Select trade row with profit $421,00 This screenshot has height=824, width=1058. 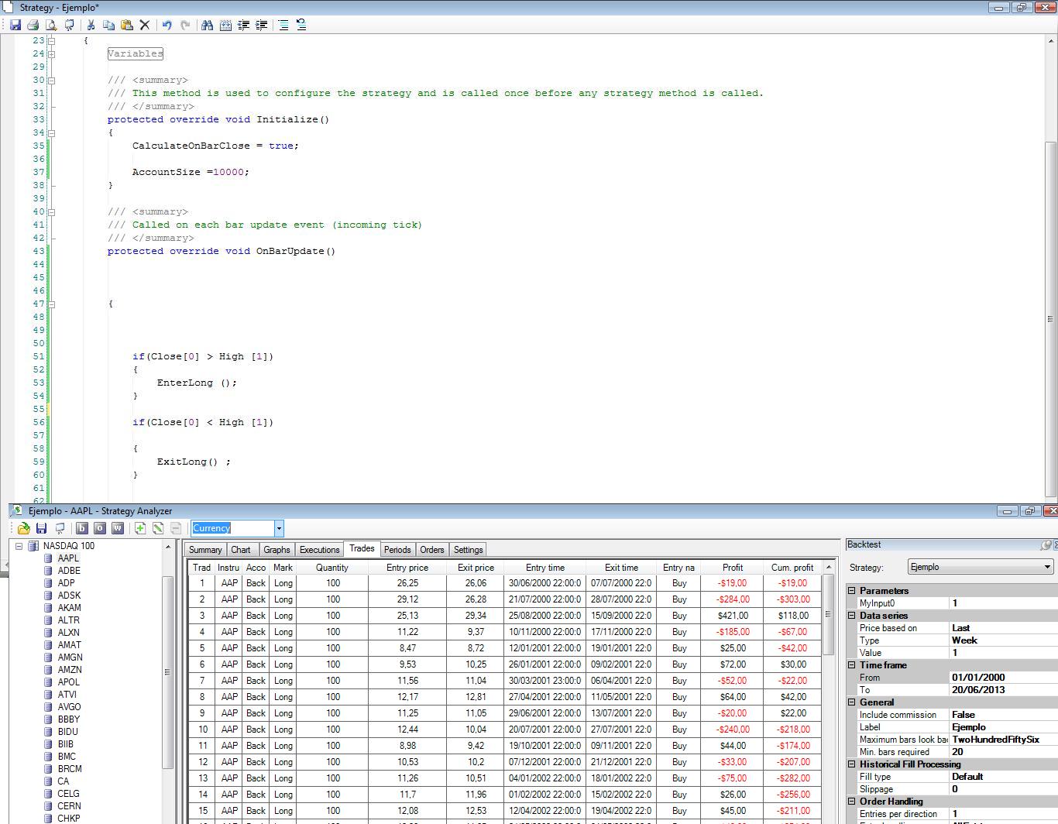[504, 616]
